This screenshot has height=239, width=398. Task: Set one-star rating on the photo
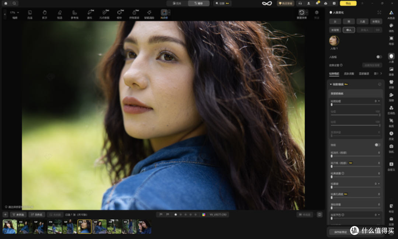176,215
